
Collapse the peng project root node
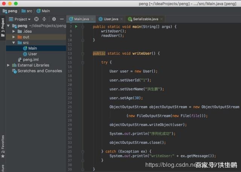(8, 26)
